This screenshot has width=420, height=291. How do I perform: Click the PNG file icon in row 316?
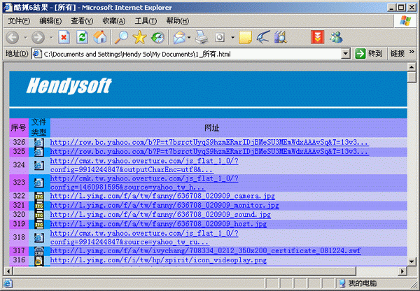click(x=39, y=260)
